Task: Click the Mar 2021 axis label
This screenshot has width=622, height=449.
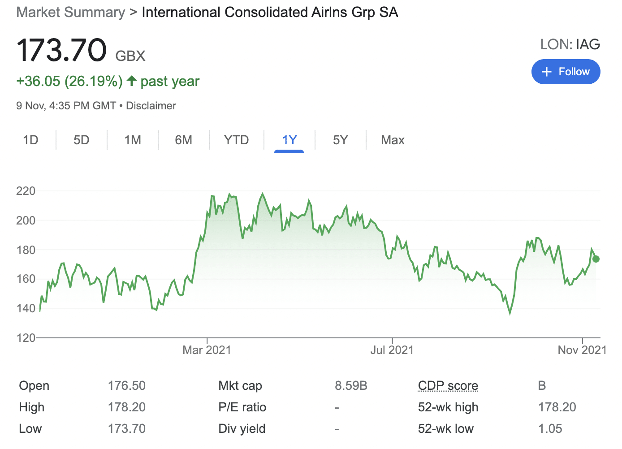Action: click(x=207, y=350)
